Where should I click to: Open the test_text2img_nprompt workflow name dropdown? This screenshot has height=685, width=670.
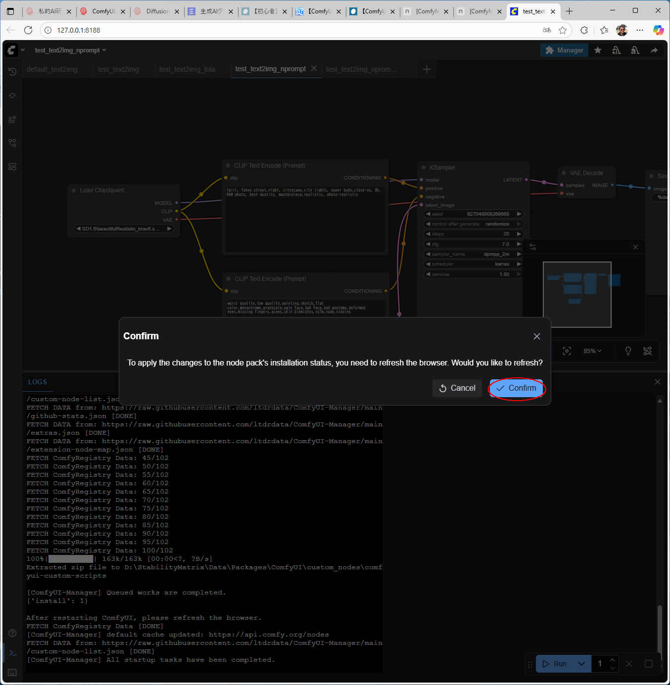coord(70,50)
